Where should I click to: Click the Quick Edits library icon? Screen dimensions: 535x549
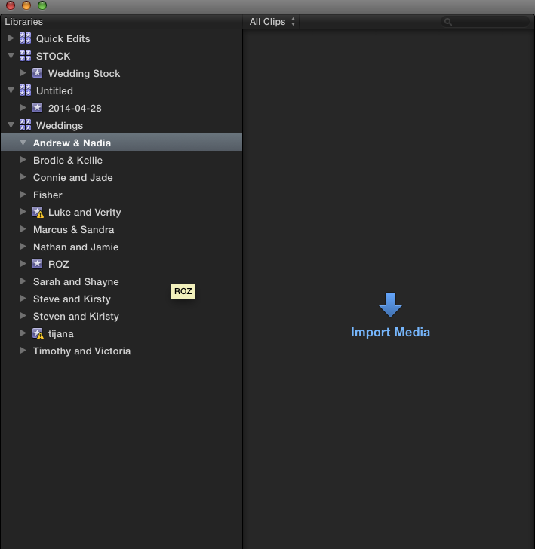point(25,38)
